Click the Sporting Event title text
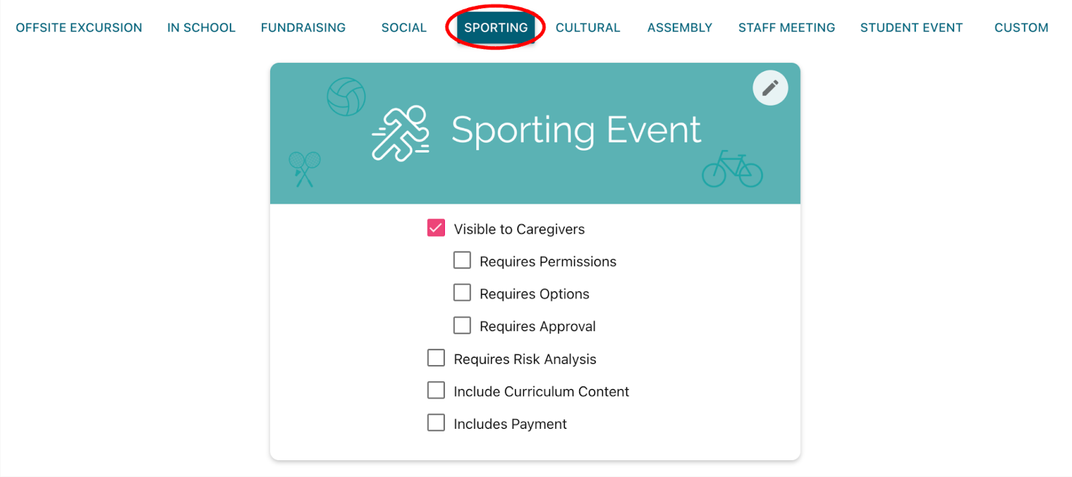Screen dimensions: 1072x477 (x=576, y=130)
